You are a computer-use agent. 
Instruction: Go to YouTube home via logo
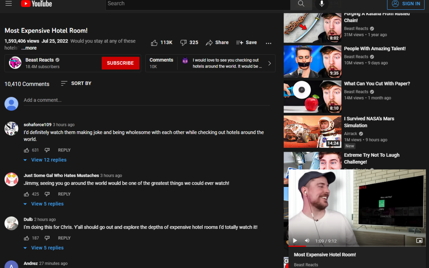tap(36, 4)
